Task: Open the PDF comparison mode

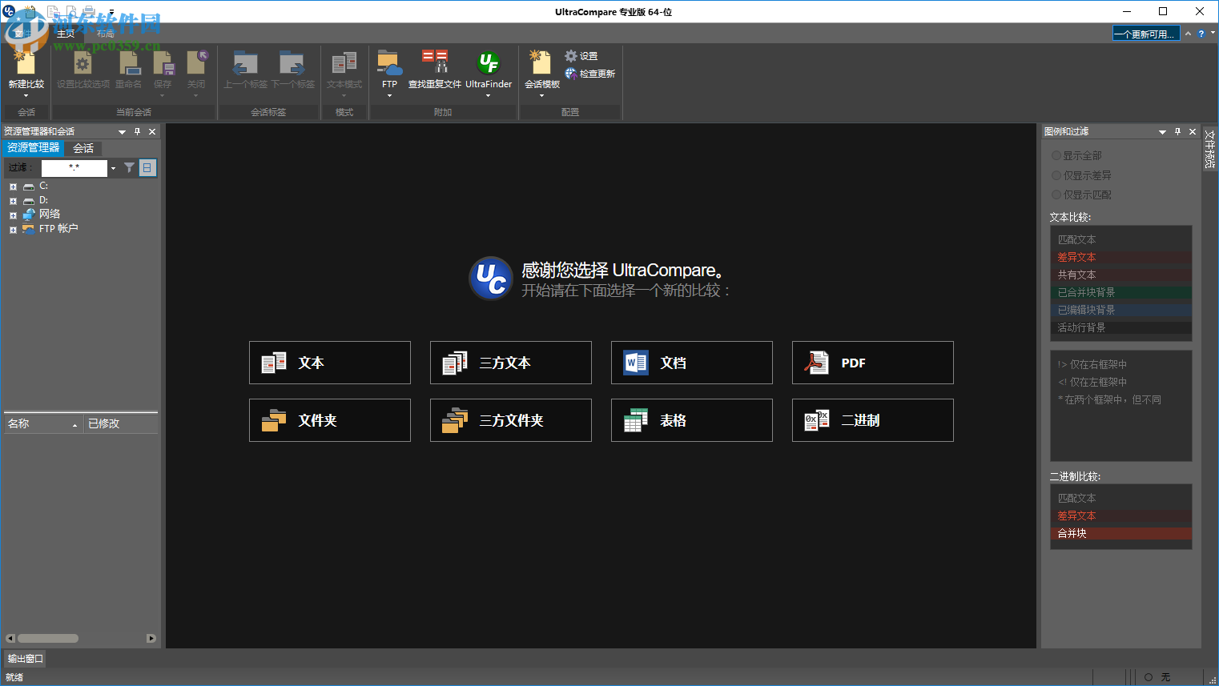Action: 871,363
